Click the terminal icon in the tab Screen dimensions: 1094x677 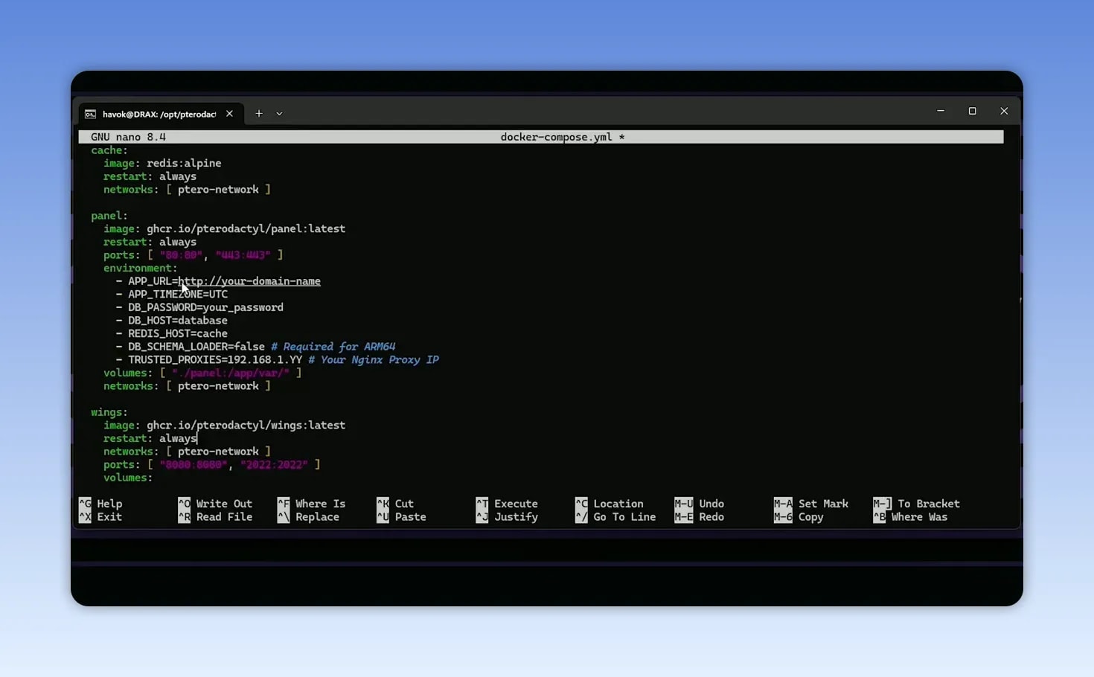point(90,114)
